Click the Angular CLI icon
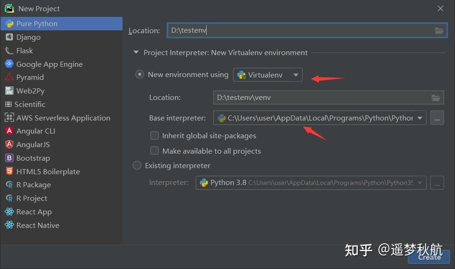455x269 pixels. [x=9, y=131]
